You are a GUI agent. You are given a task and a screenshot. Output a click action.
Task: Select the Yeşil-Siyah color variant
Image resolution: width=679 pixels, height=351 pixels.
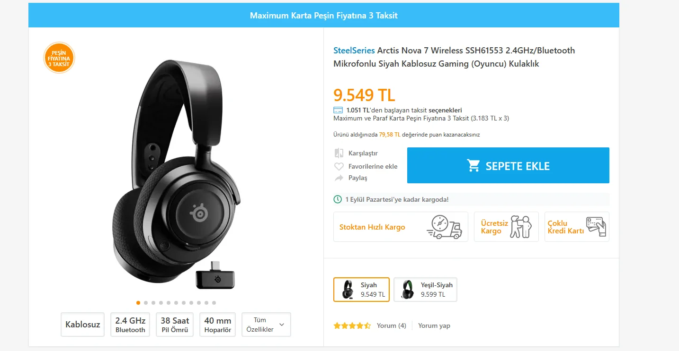[425, 290]
